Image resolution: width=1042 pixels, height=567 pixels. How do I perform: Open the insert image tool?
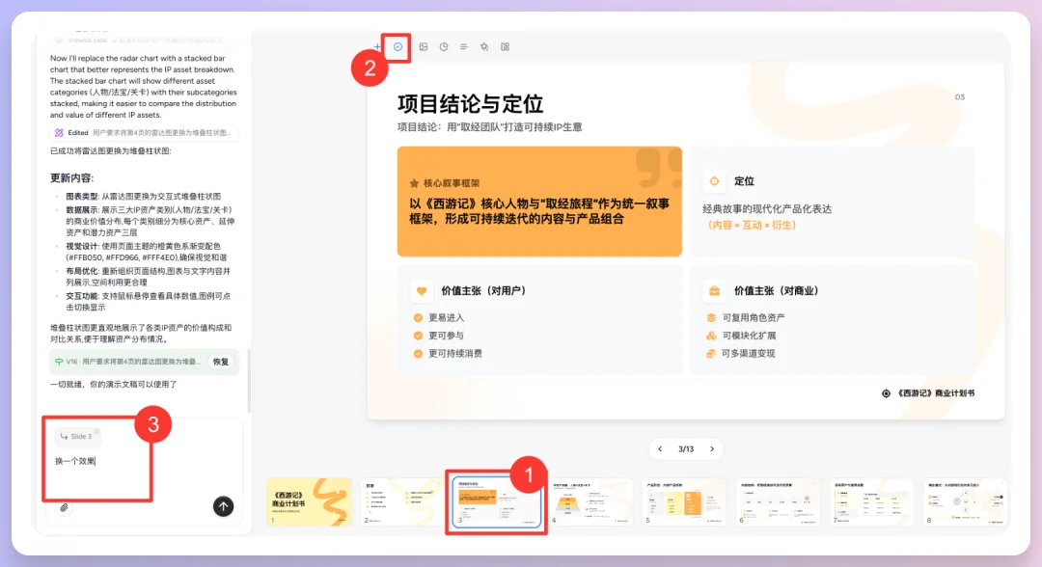coord(425,46)
